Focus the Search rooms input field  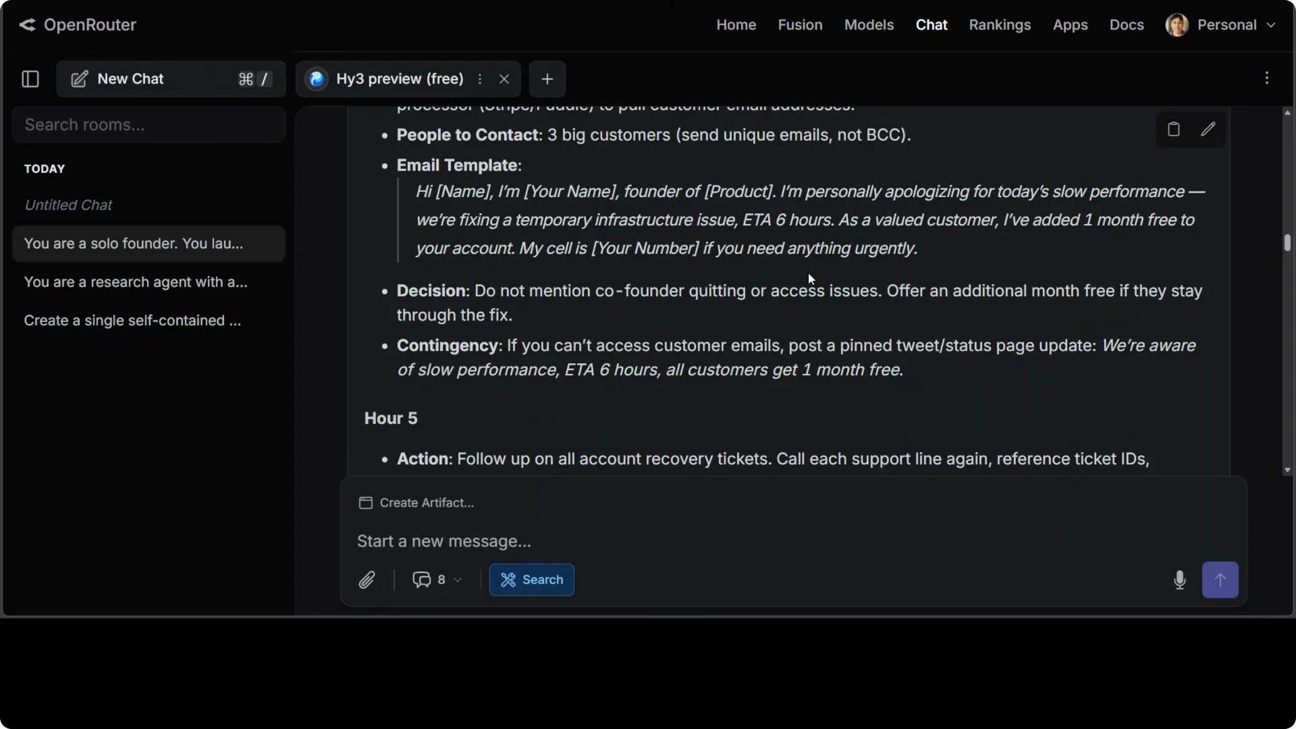pyautogui.click(x=148, y=125)
